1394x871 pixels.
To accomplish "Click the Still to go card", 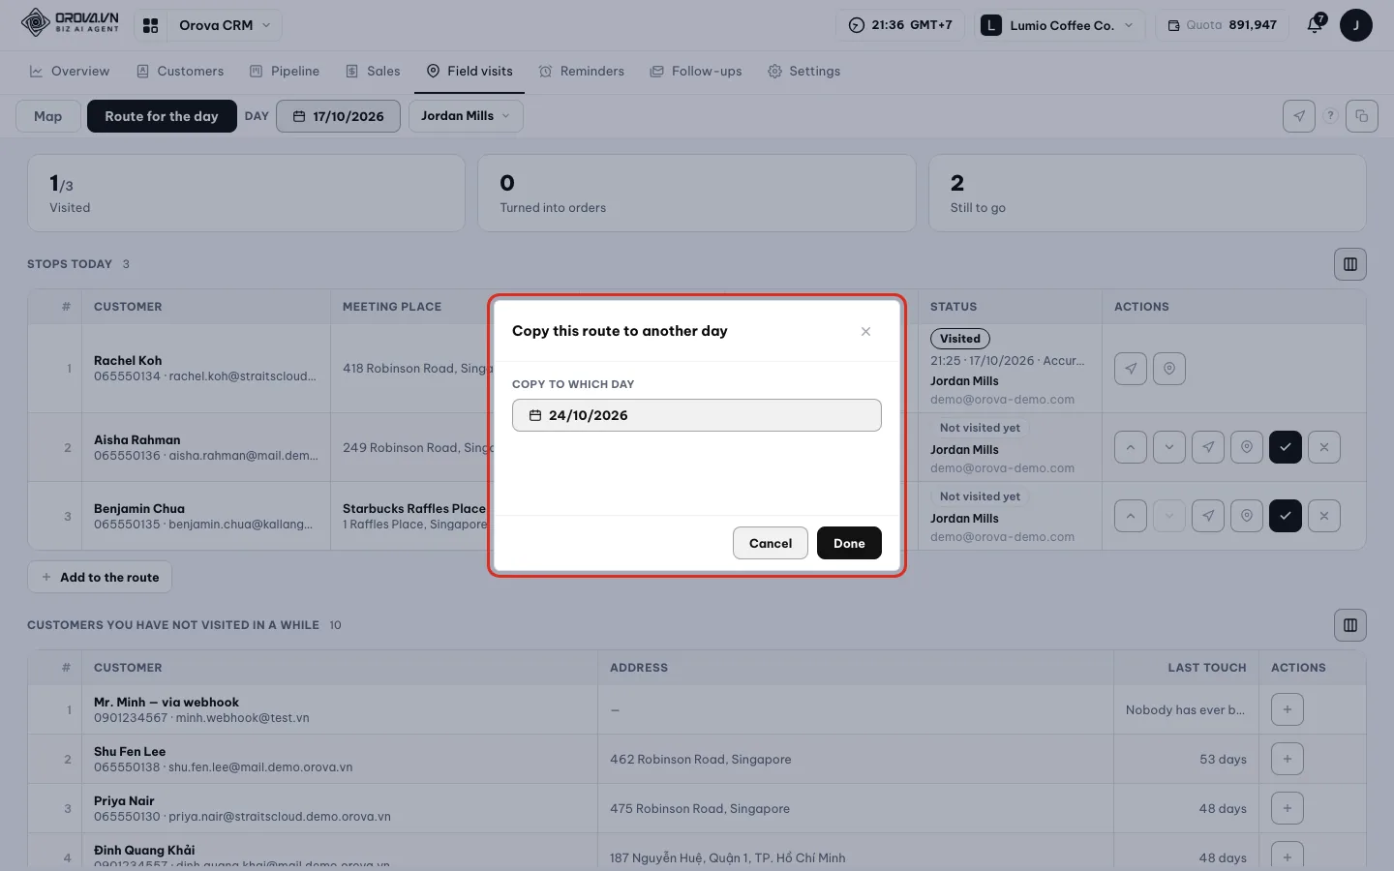I will [x=1147, y=193].
